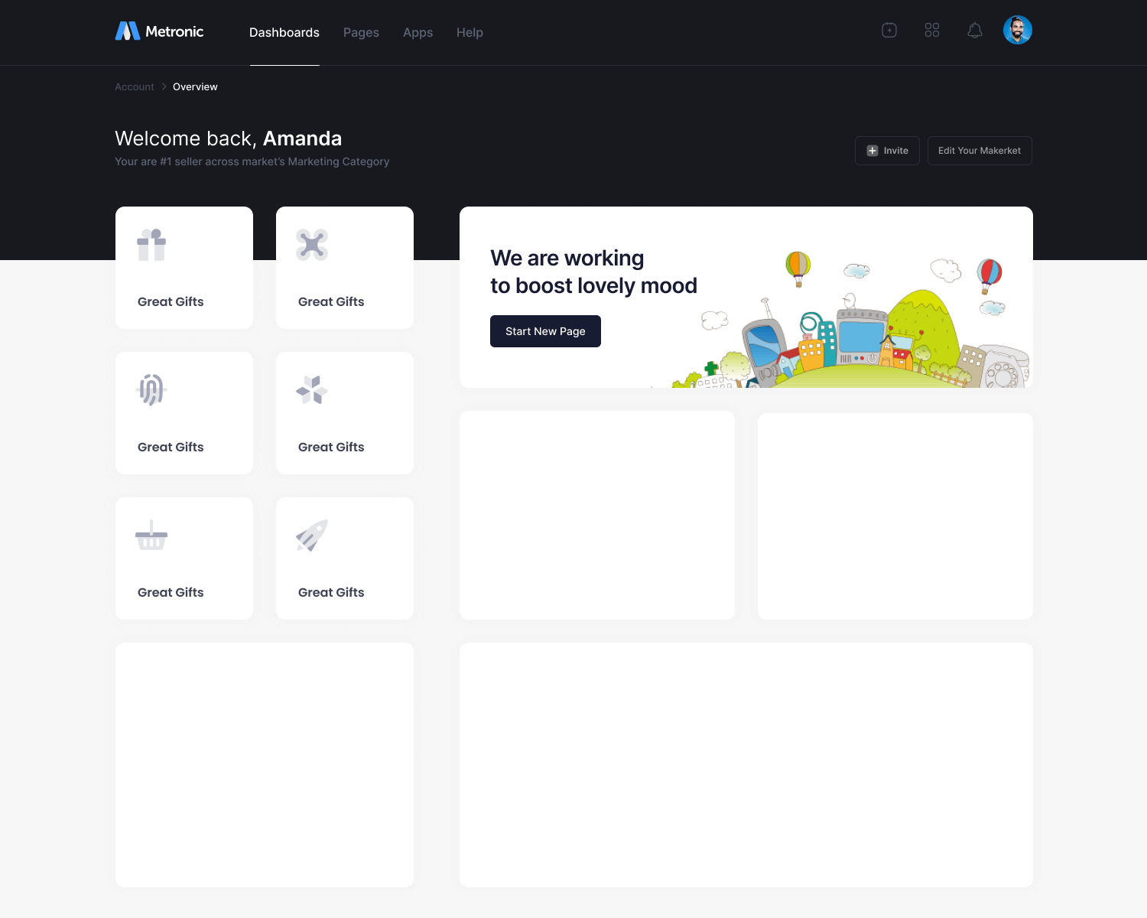
Task: Open the Dashboards menu
Action: coord(284,32)
